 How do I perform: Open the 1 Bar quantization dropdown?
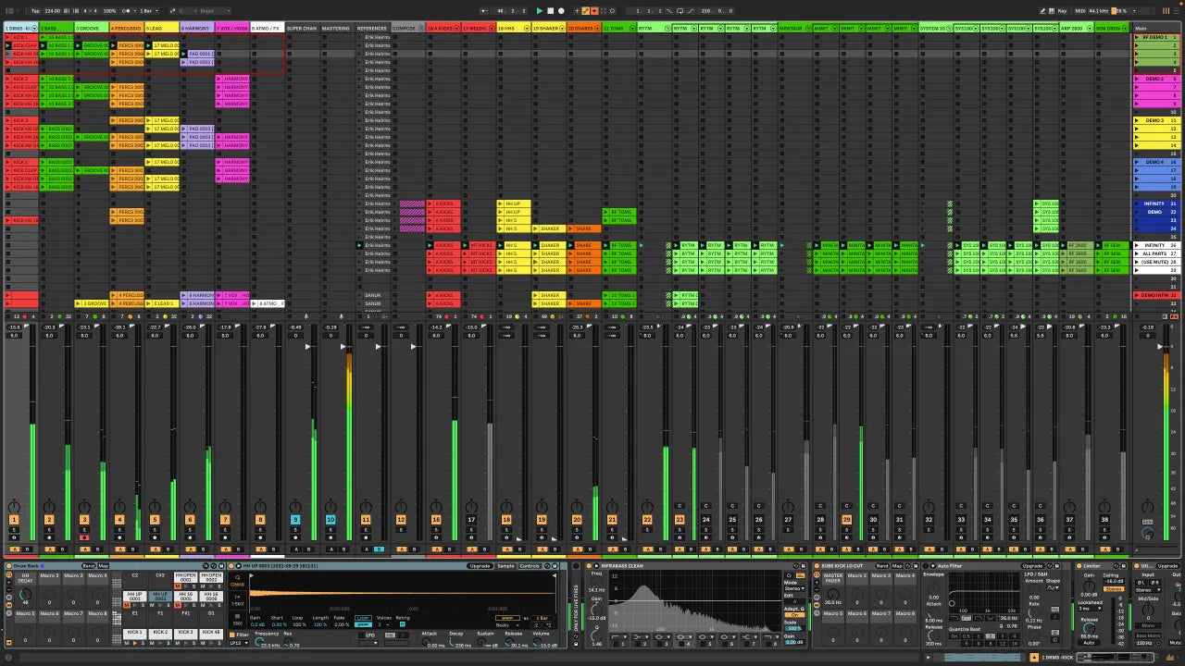click(x=147, y=11)
